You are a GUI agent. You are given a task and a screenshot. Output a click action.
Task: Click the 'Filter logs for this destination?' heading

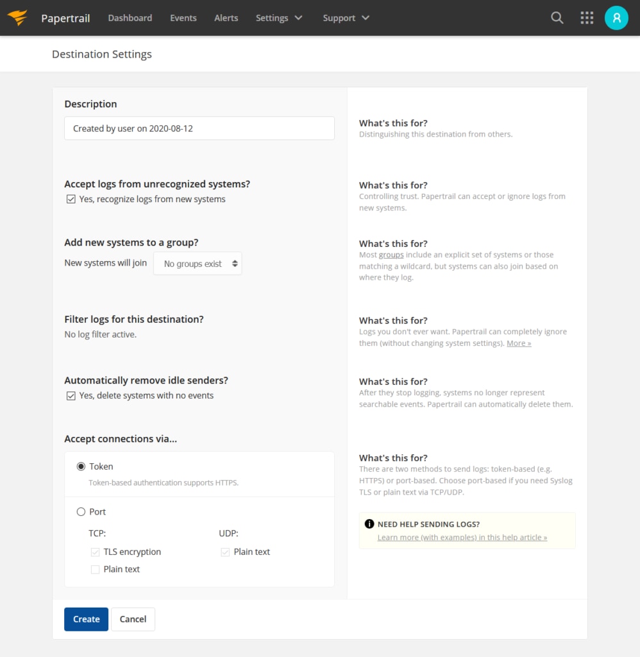(x=134, y=320)
